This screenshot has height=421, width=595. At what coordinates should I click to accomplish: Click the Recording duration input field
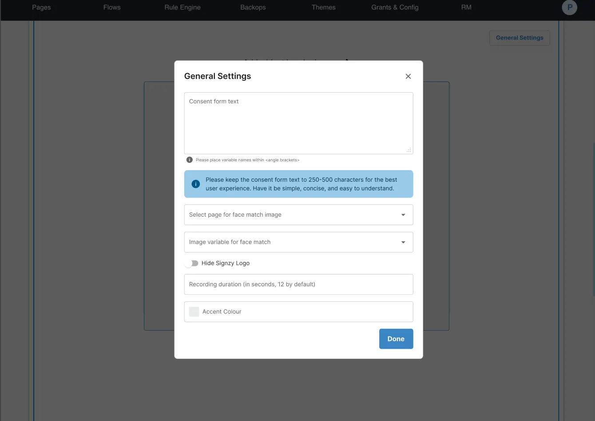tap(298, 285)
